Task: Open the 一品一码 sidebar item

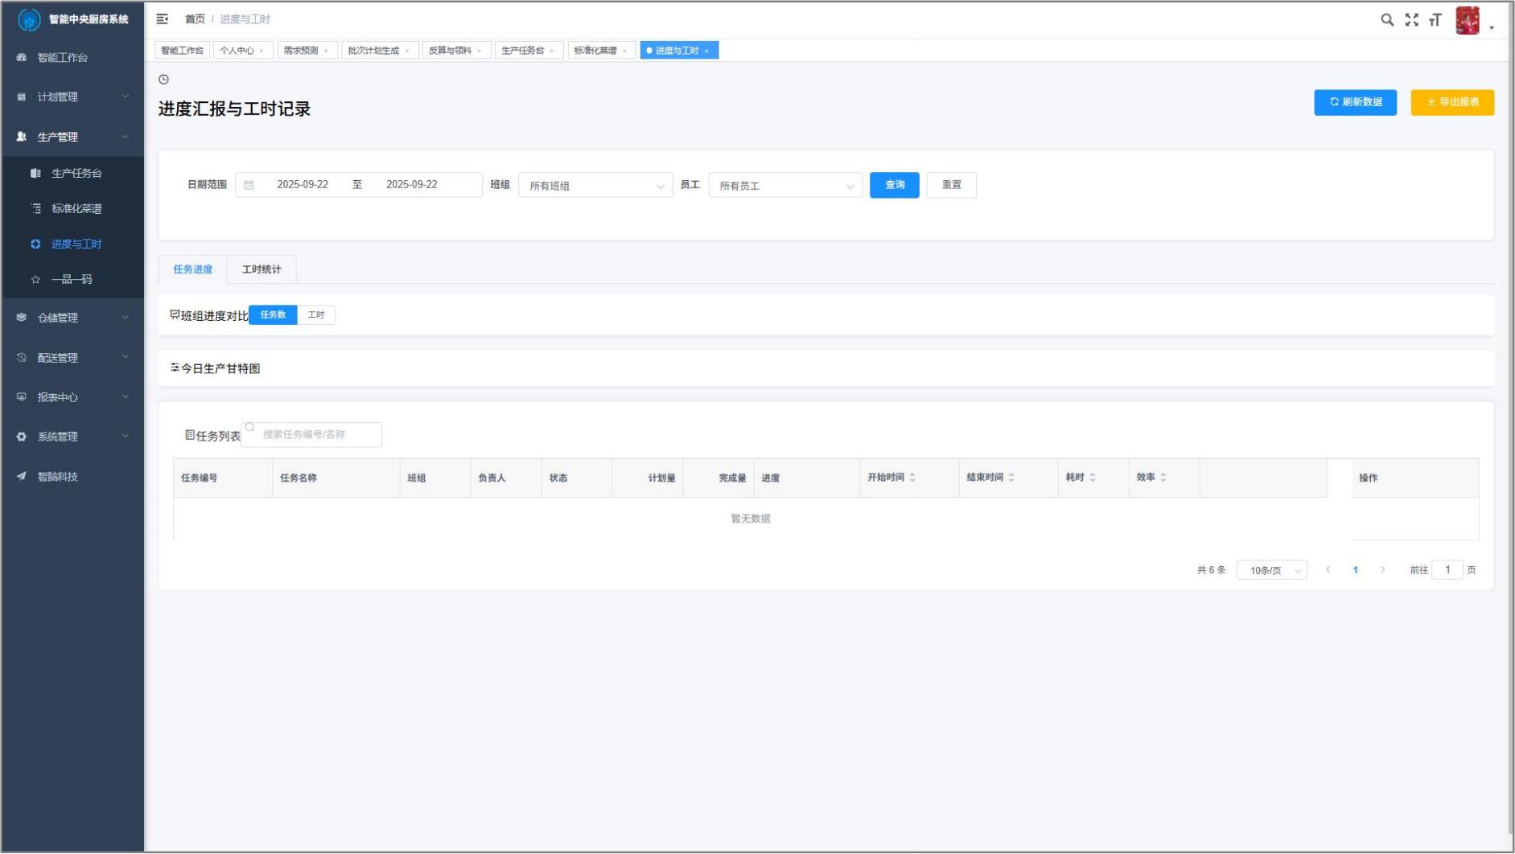Action: point(72,280)
